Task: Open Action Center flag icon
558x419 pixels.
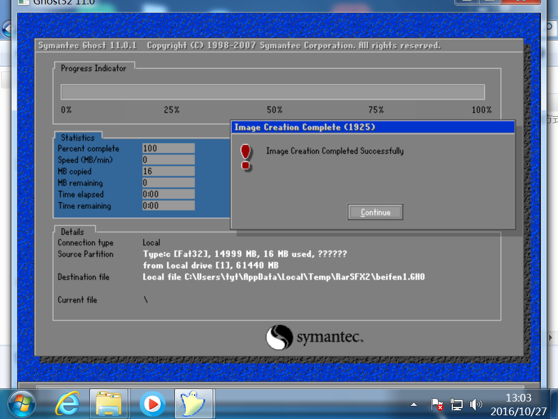Action: pyautogui.click(x=436, y=404)
